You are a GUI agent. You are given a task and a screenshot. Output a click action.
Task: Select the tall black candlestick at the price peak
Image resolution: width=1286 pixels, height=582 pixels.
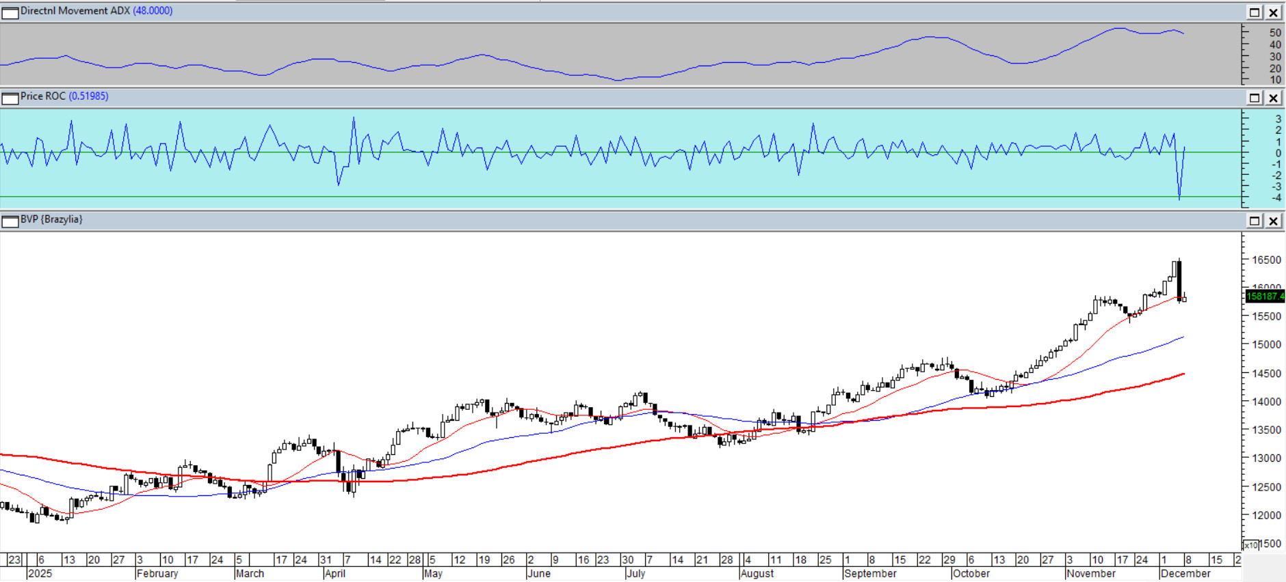click(1179, 279)
